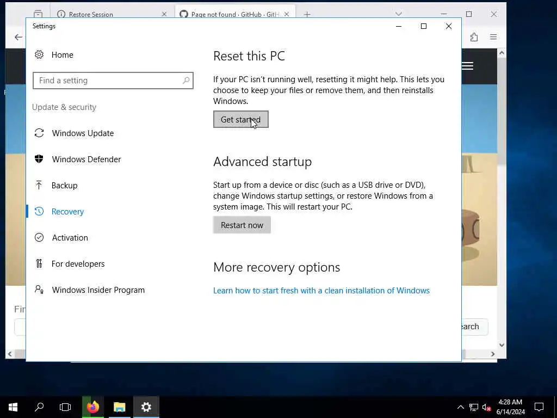
Task: Open taskbar search magnifier
Action: (39, 407)
